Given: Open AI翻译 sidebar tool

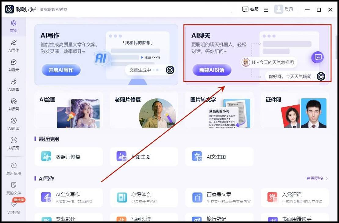Looking at the screenshot, I should click(13, 124).
